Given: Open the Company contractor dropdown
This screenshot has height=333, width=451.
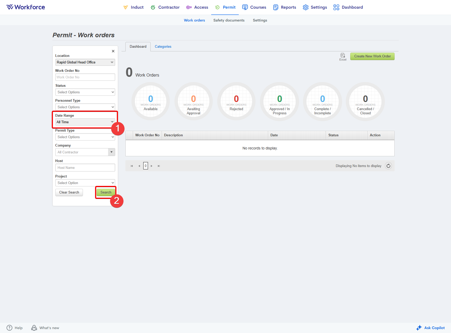Looking at the screenshot, I should pos(112,152).
